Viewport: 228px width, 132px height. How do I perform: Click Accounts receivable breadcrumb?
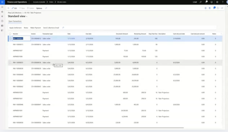pyautogui.click(x=39, y=2)
